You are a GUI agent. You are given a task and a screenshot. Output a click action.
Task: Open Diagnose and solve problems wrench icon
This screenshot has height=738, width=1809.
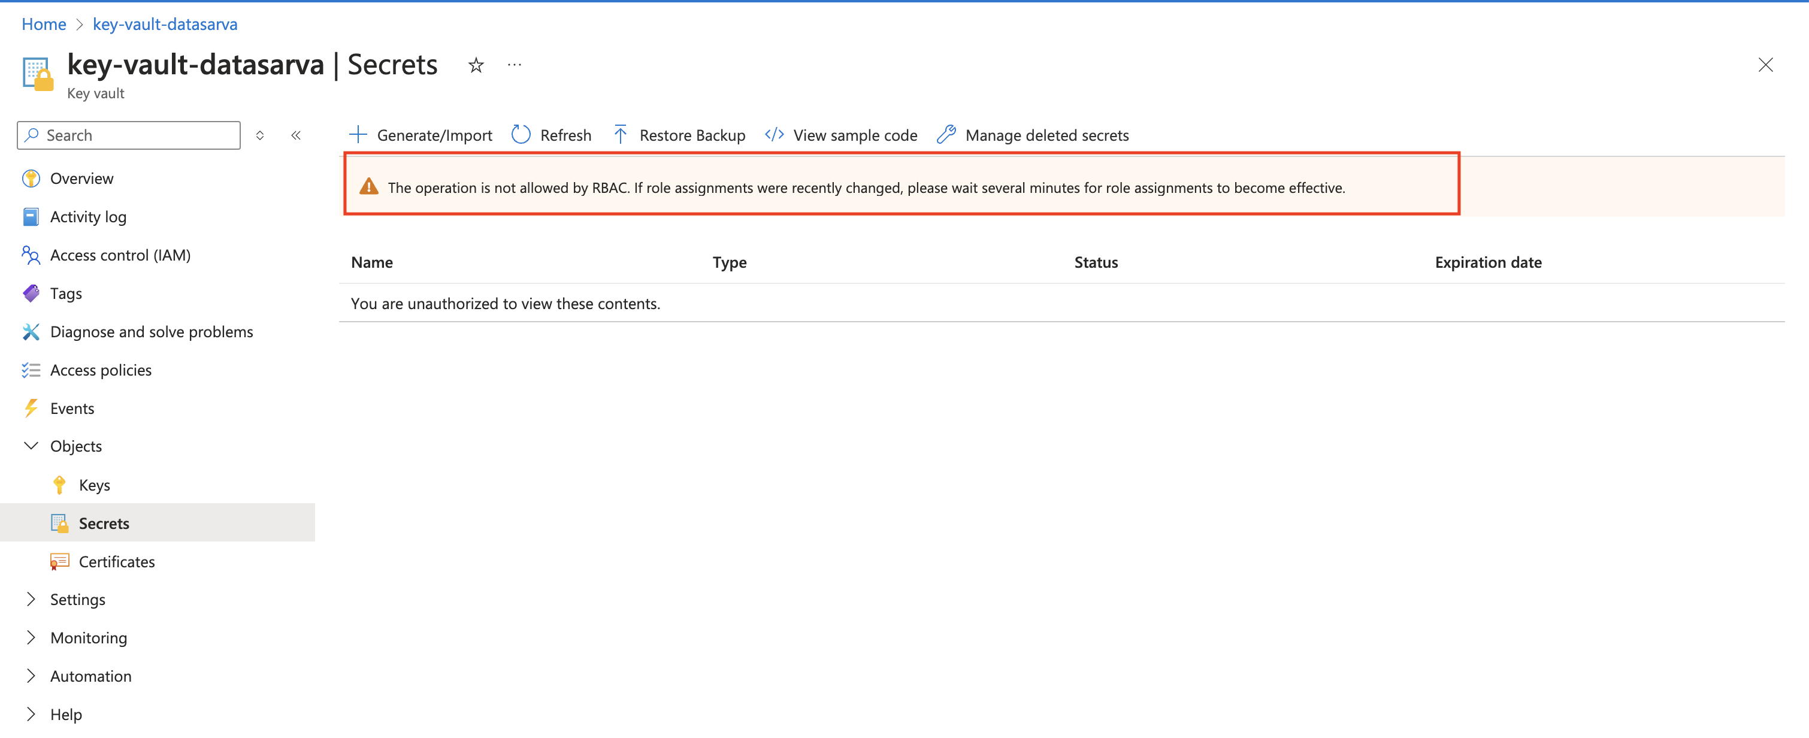31,331
